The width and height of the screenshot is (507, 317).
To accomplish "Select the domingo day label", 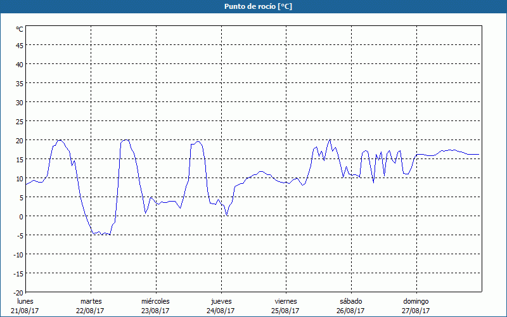I will click(x=416, y=301).
